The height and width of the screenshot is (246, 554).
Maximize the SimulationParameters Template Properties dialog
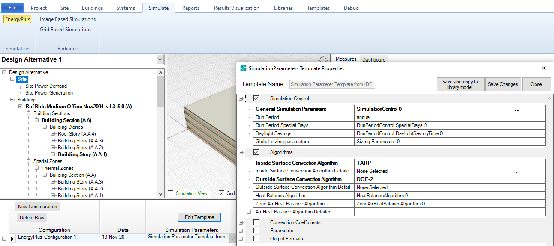(524, 68)
